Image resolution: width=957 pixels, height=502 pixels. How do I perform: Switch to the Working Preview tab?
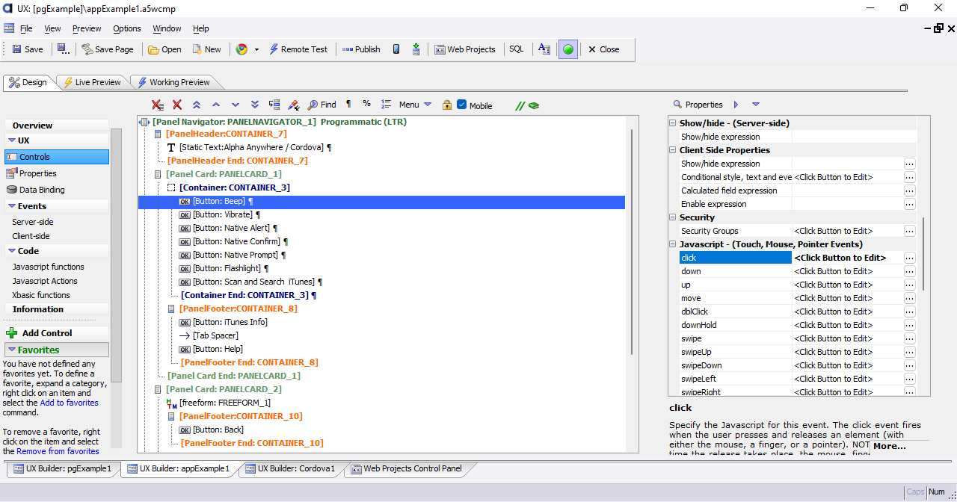[173, 82]
